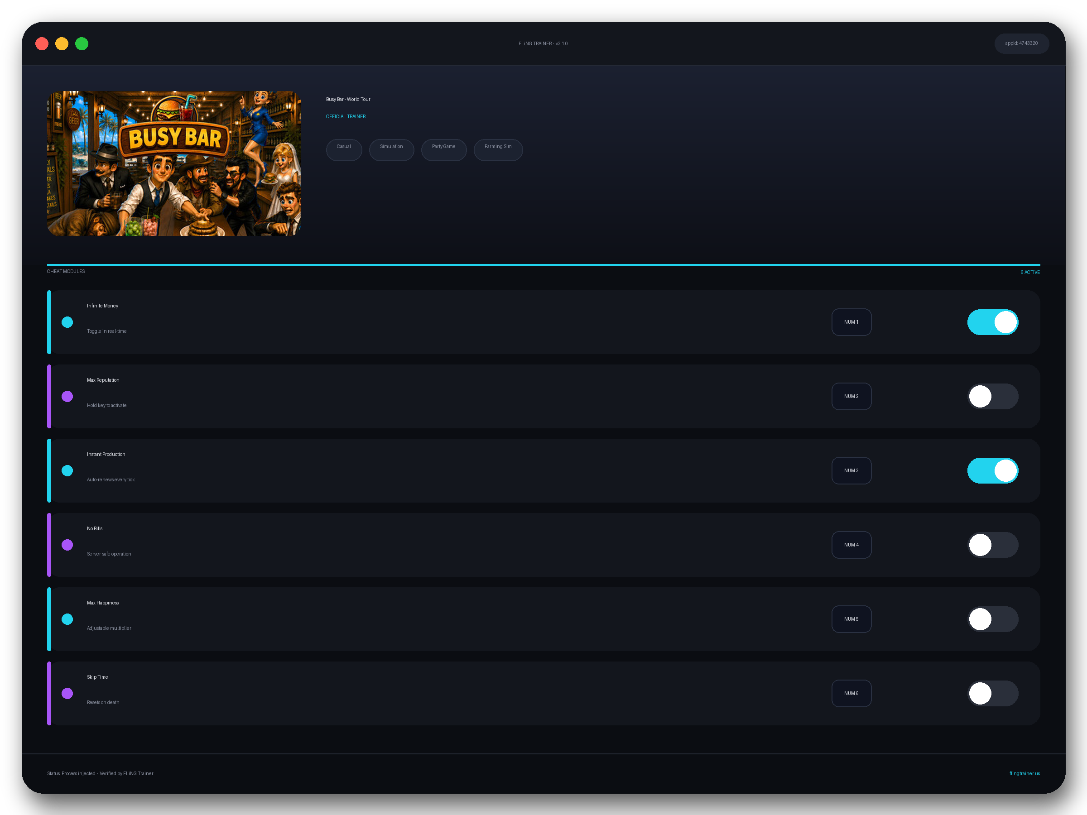Enable the Skip Time switch

tap(993, 693)
